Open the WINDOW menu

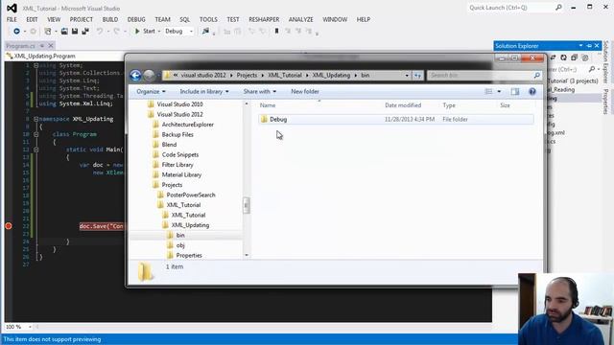(x=335, y=19)
